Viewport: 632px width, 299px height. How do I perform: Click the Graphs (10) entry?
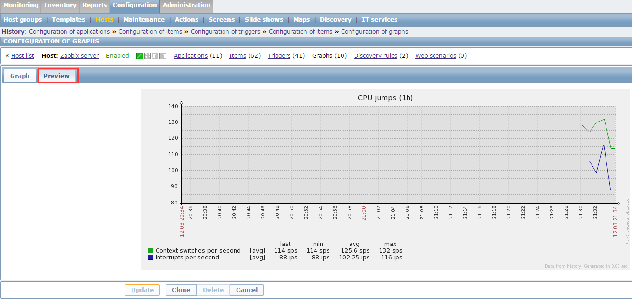pyautogui.click(x=329, y=56)
